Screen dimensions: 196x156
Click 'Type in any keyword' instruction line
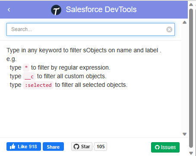tap(84, 50)
